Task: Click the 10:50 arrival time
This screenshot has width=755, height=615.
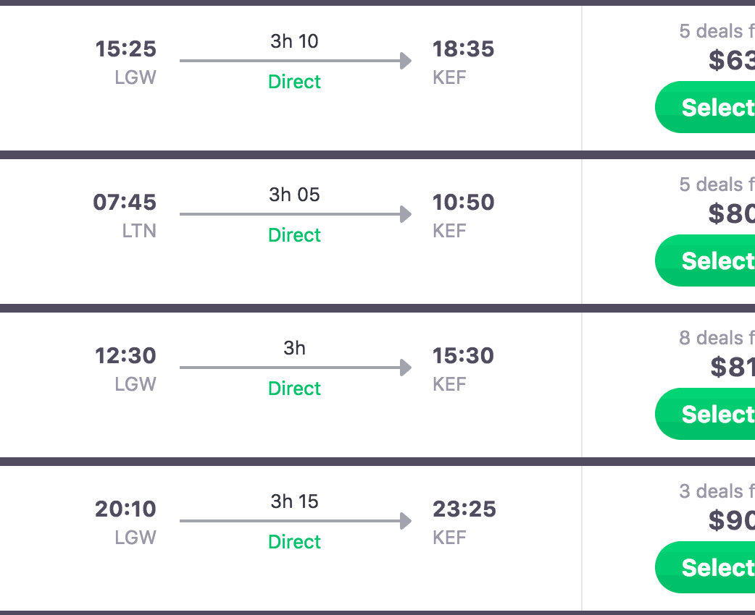Action: click(463, 203)
